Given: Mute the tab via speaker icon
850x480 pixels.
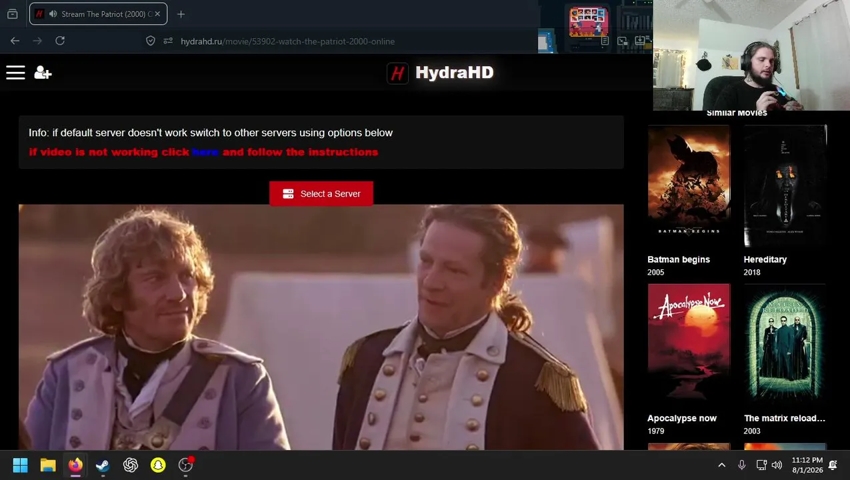Looking at the screenshot, I should (x=53, y=14).
